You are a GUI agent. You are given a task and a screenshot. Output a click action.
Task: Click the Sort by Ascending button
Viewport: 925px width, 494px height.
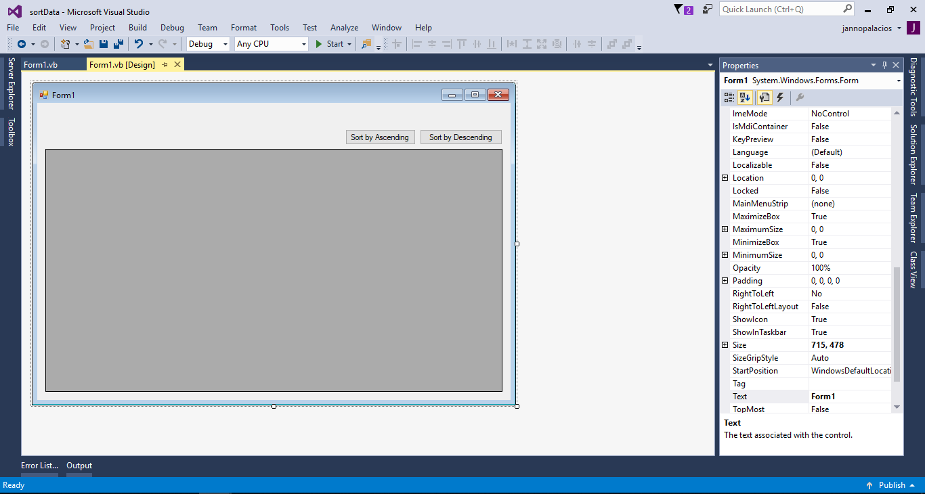point(380,137)
